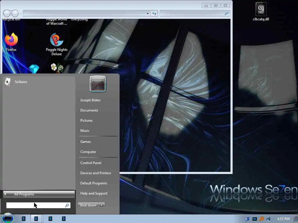
Task: Open the Action Center flag tray icon
Action: coord(247,219)
